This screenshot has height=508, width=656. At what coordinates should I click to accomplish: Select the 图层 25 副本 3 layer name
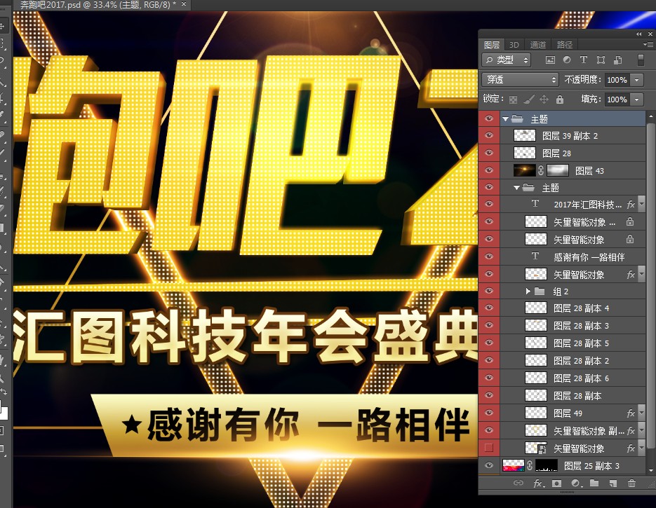click(591, 466)
